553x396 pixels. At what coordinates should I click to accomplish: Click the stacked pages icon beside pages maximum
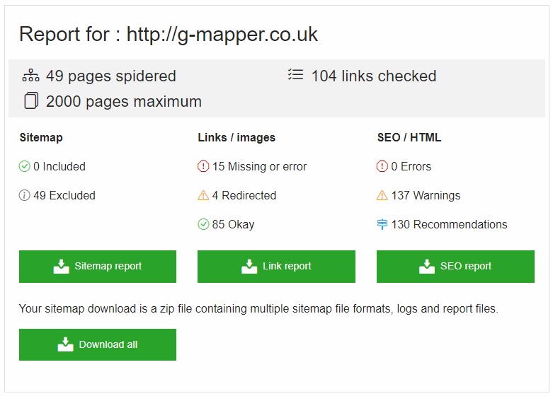[31, 101]
